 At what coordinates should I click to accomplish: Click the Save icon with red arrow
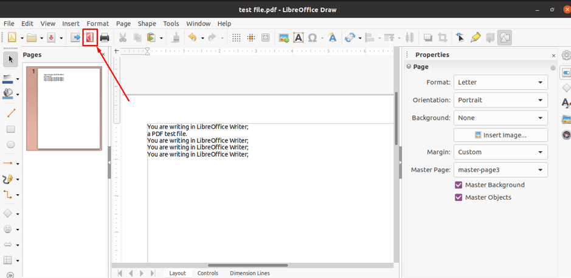(51, 38)
